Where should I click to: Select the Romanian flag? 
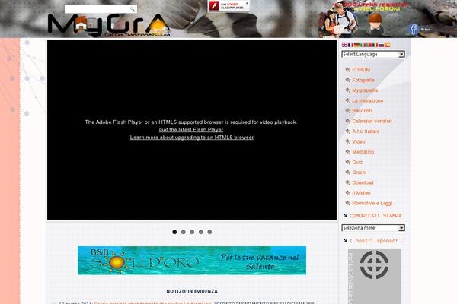point(375,45)
